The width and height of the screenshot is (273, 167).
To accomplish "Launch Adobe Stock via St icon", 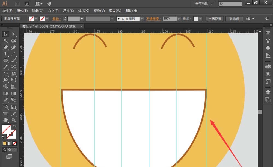I will click(27, 4).
